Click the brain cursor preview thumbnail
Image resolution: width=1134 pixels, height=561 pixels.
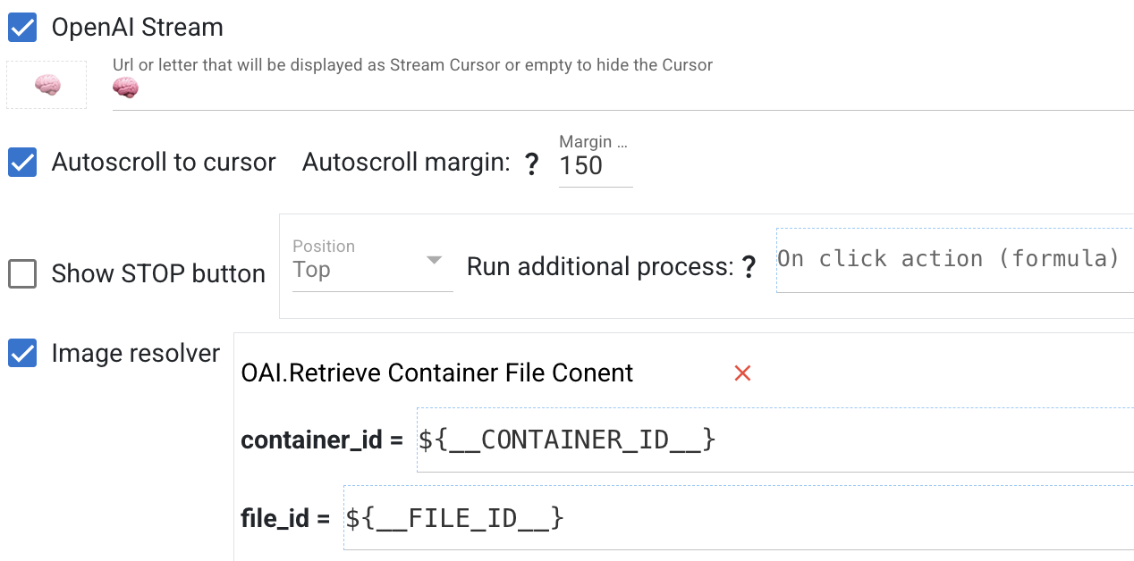coord(47,85)
